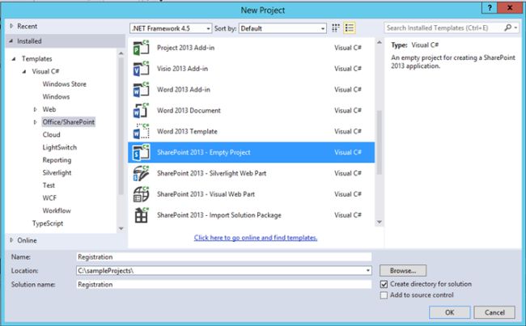The height and width of the screenshot is (326, 526).
Task: Expand the Online section
Action: pos(11,240)
